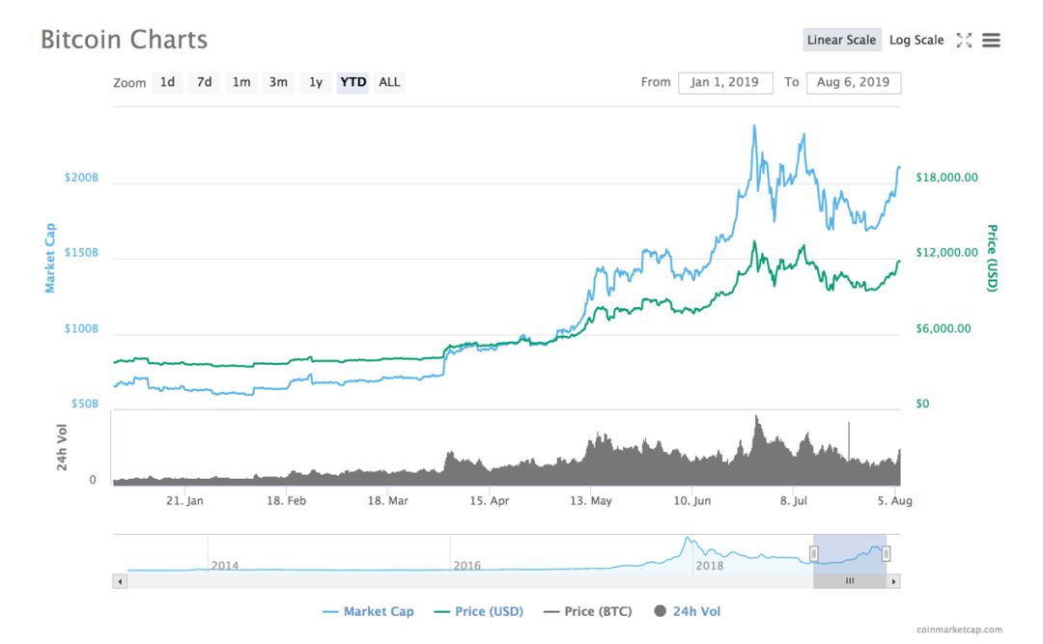Viewport: 1043px width, 644px height.
Task: Switch to Log Scale
Action: coord(916,40)
